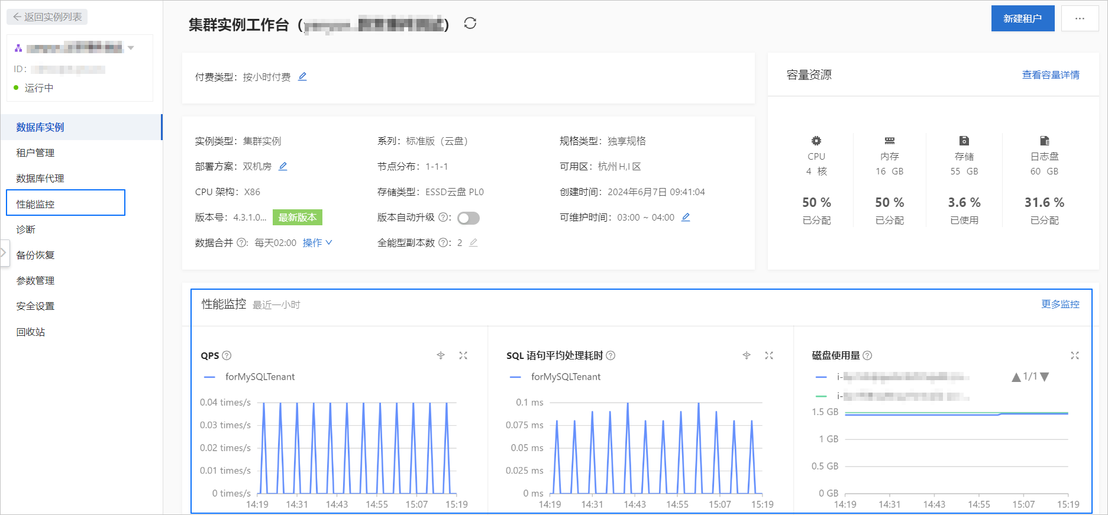
Task: Open the instance switcher dropdown arrow
Action: click(131, 48)
